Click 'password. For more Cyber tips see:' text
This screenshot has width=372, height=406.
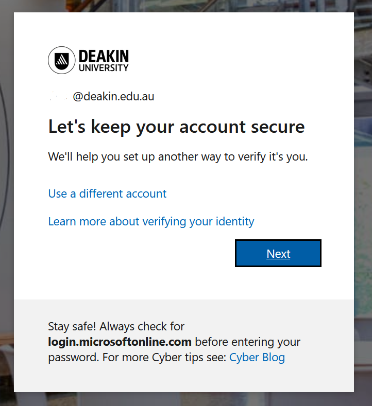[x=138, y=358]
